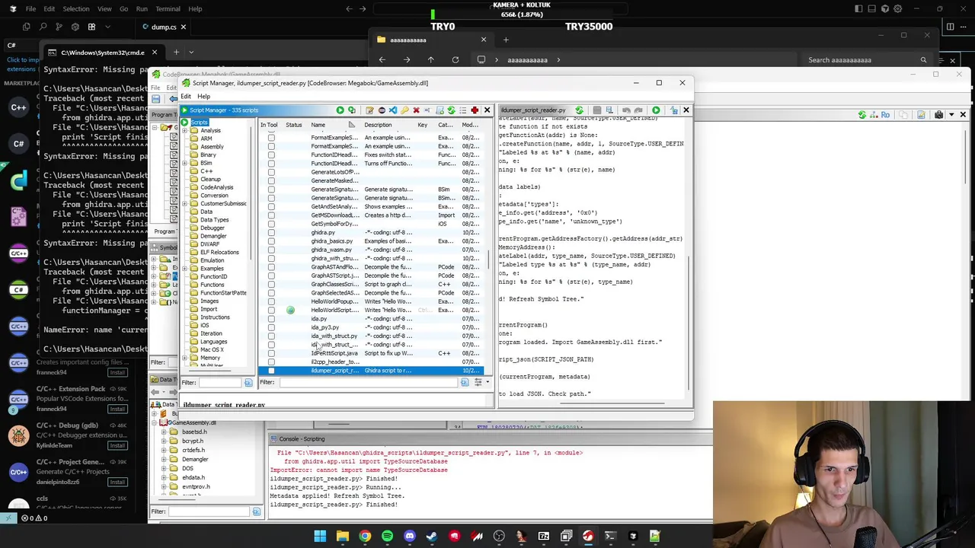975x548 pixels.
Task: Switch to dump.cs tab in VS Code
Action: point(163,27)
